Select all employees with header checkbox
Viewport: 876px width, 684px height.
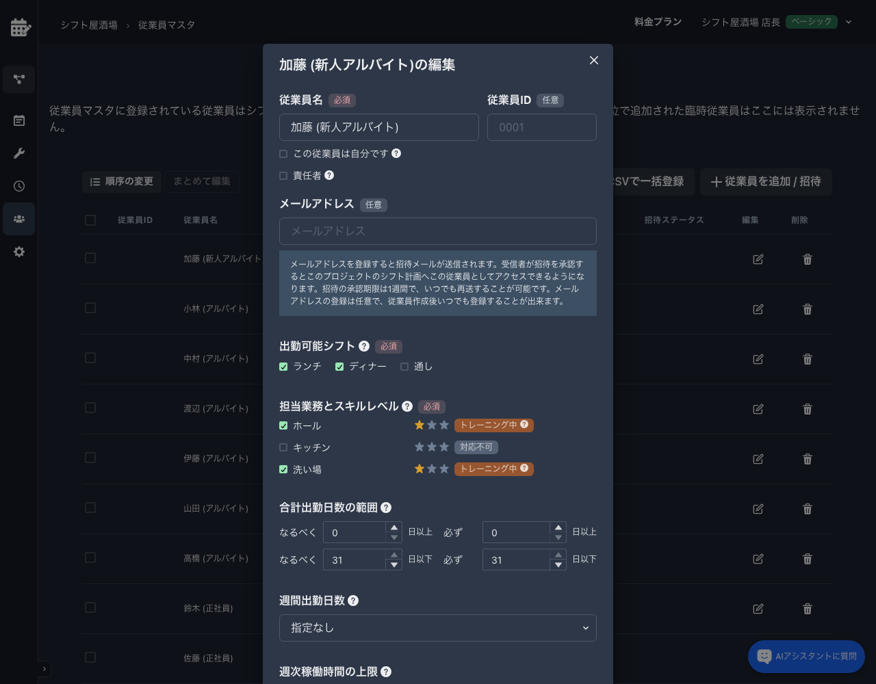point(90,220)
